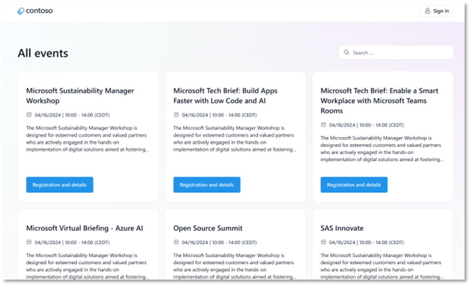Click calendar icon on Azure AI card
The image size is (471, 286).
pyautogui.click(x=29, y=242)
